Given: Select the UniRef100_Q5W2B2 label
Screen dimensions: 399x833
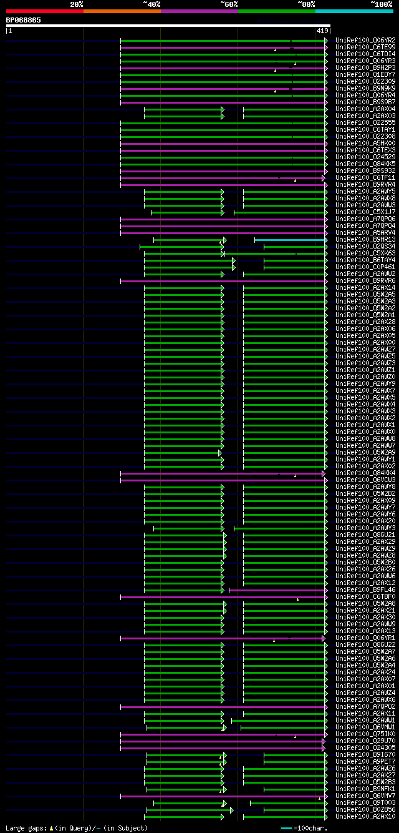Looking at the screenshot, I should click(365, 494).
